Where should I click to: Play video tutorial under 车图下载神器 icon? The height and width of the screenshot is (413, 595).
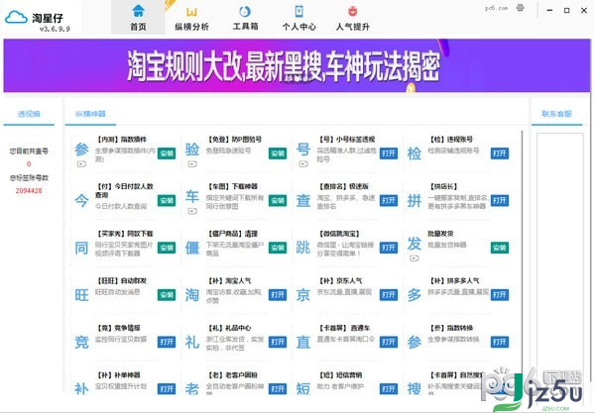(x=192, y=211)
